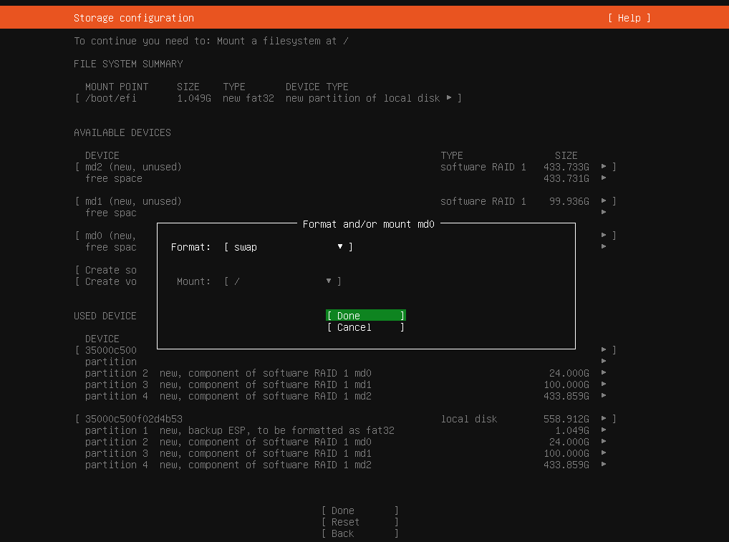Click the arrow on the /boot/efi row
729x542 pixels.
[449, 98]
